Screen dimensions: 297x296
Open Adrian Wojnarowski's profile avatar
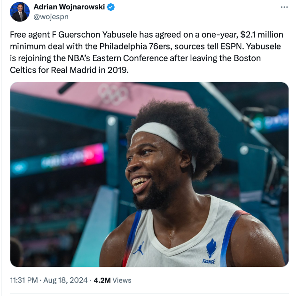(x=19, y=12)
